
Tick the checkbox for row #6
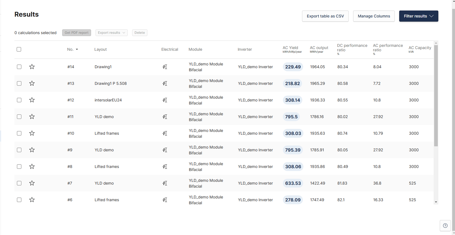[19, 200]
